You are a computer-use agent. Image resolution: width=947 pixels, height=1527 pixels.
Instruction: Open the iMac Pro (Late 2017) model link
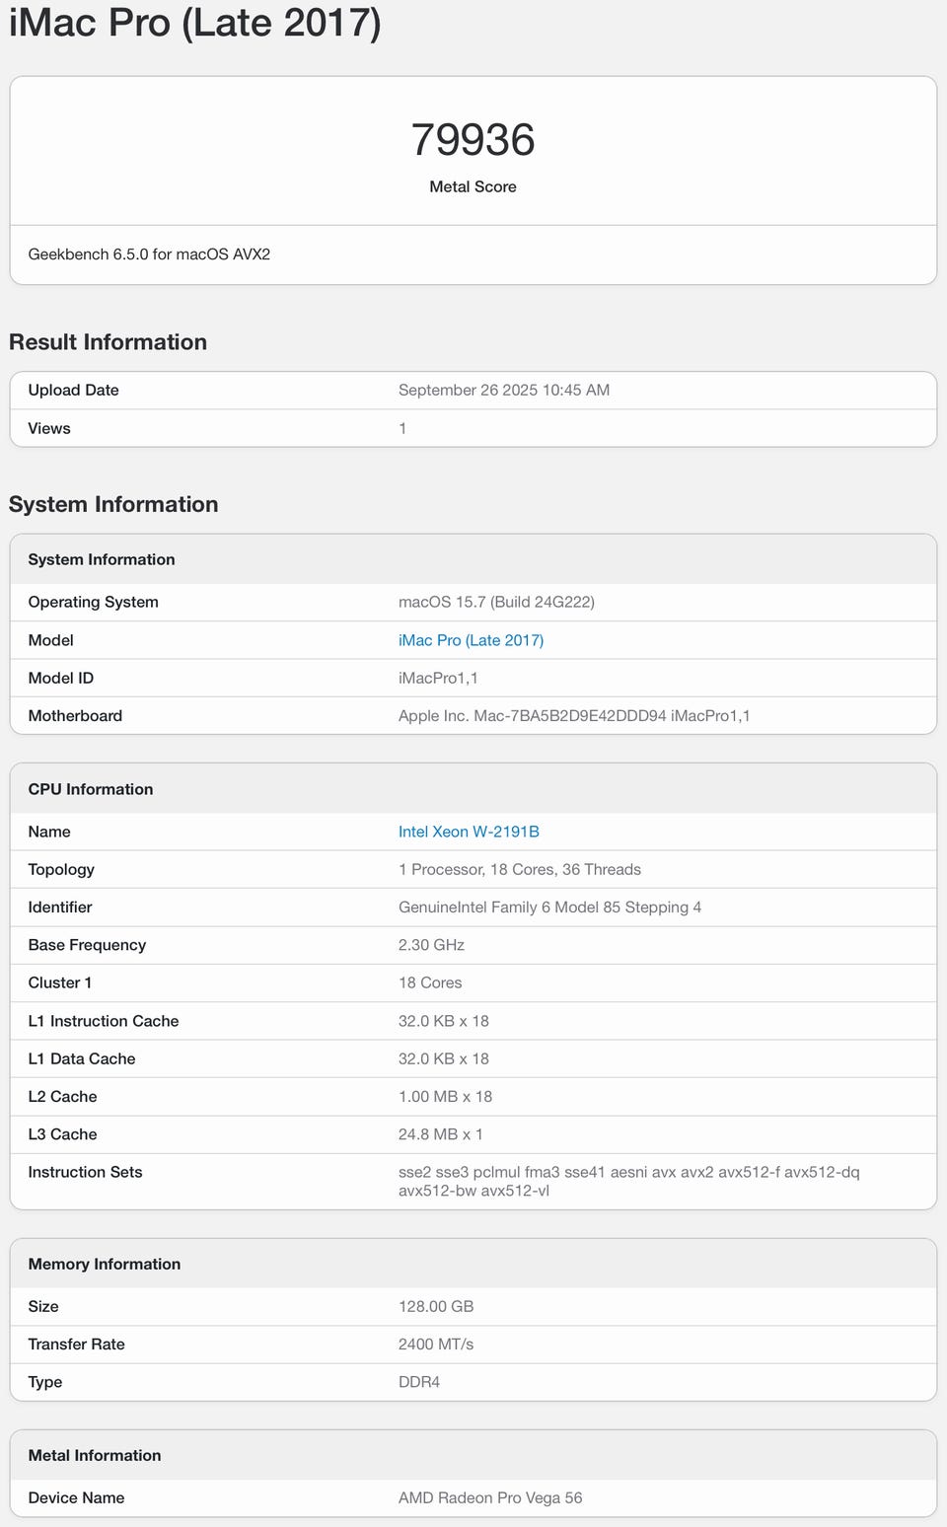tap(471, 640)
